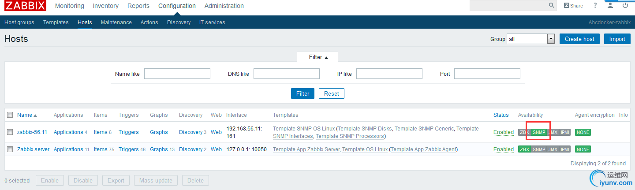Open user profile icon

pyautogui.click(x=610, y=6)
